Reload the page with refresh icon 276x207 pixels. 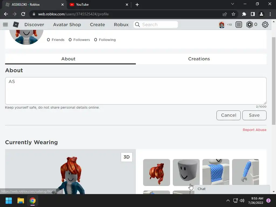pyautogui.click(x=23, y=14)
